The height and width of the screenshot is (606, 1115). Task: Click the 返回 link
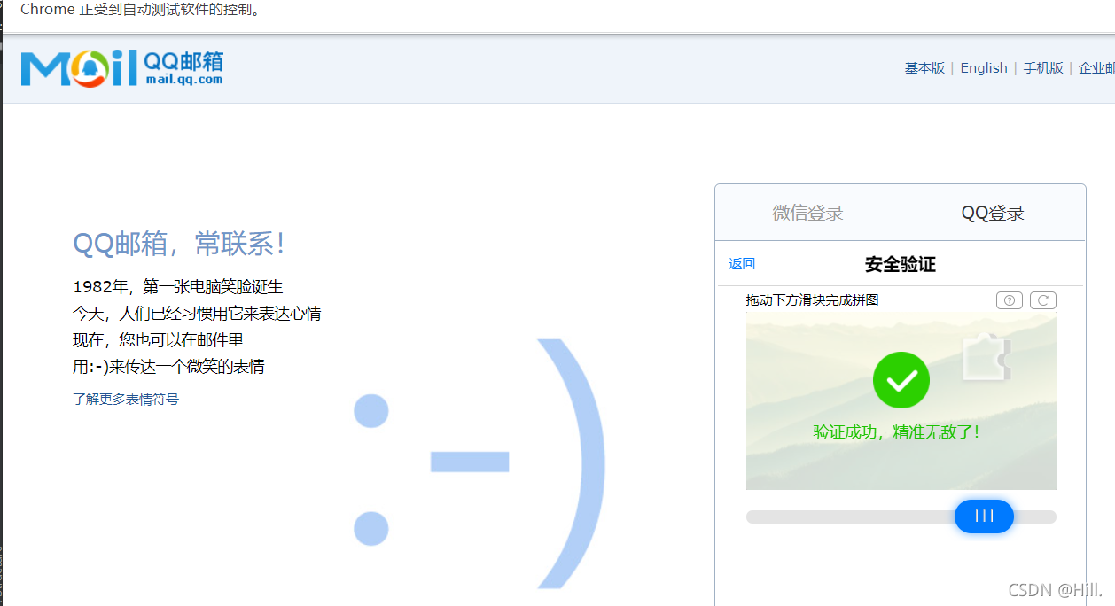[742, 264]
